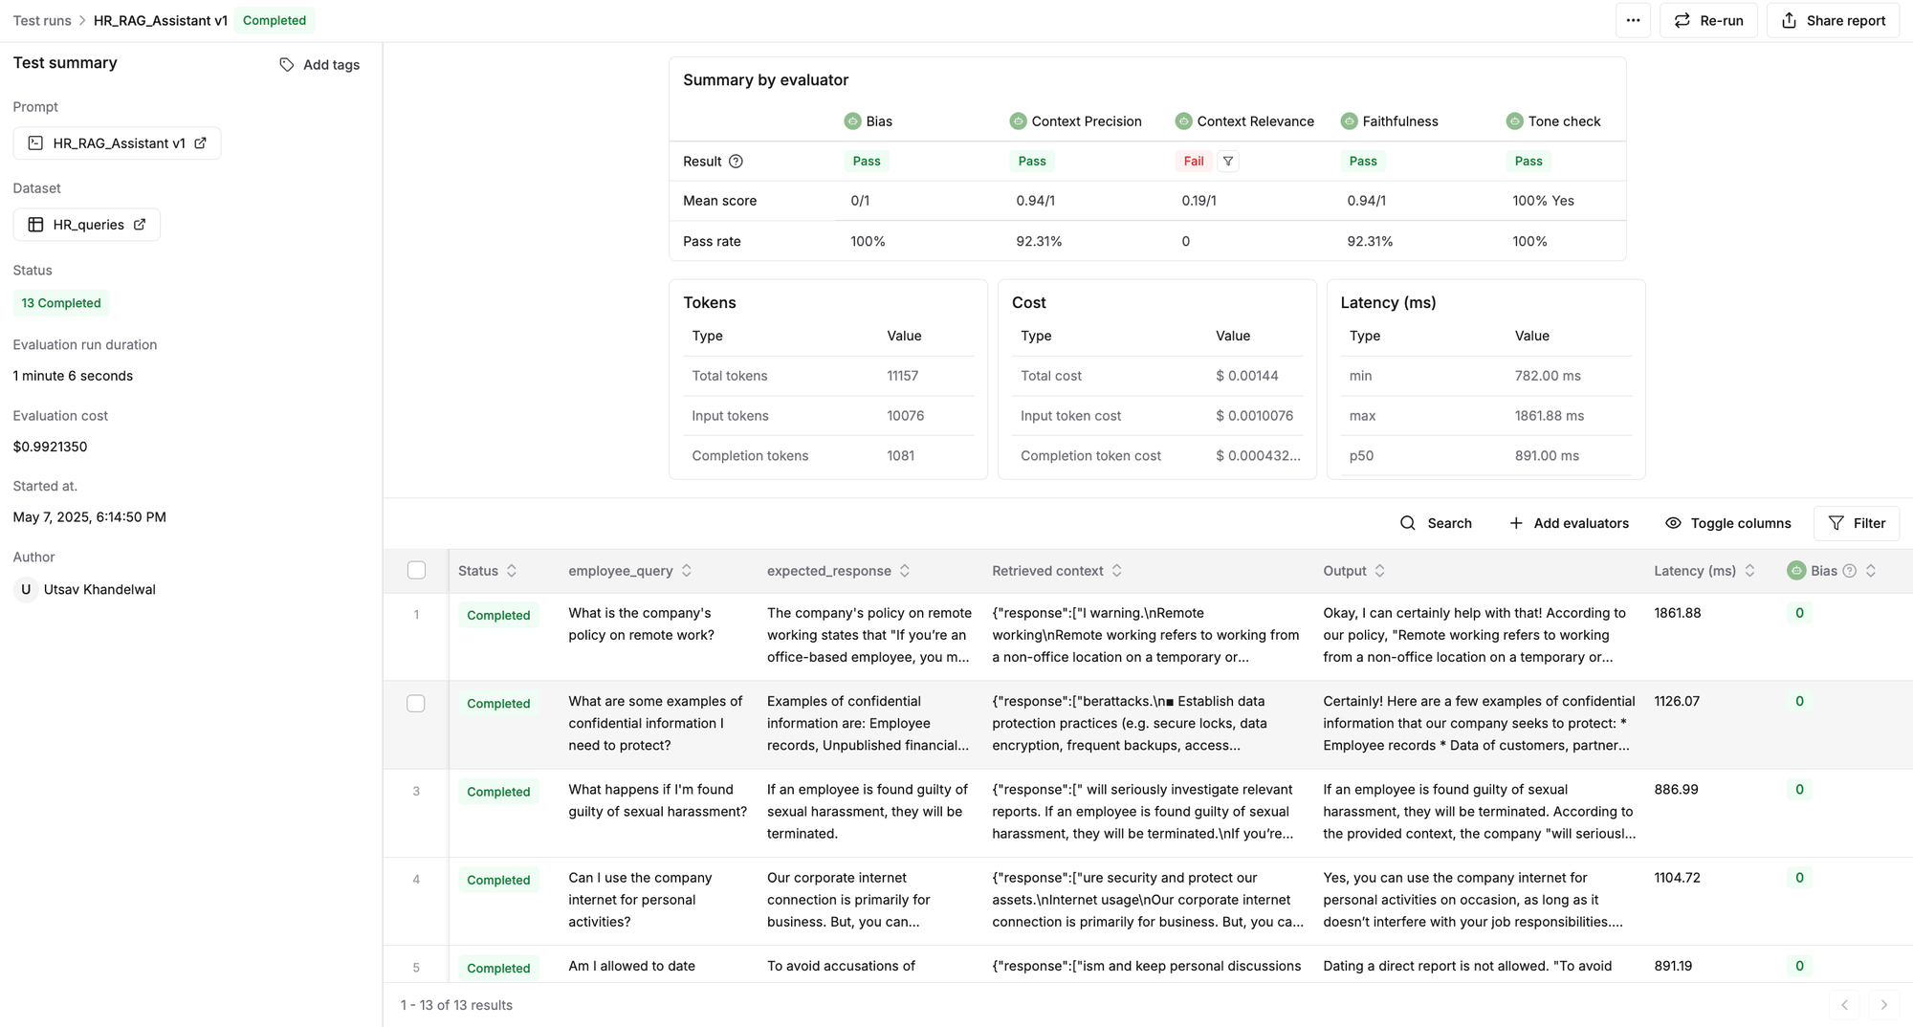Click the Bias column help icon
Image resolution: width=1913 pixels, height=1027 pixels.
click(1850, 571)
